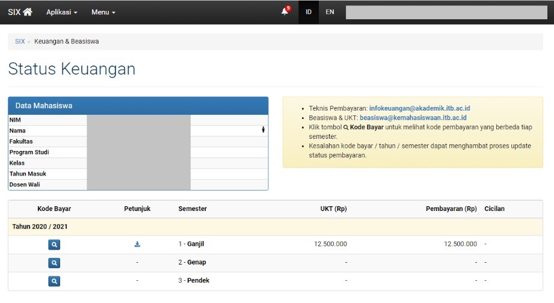Click the Tahun 2020 / 2021 row
The width and height of the screenshot is (554, 303).
pos(275,227)
